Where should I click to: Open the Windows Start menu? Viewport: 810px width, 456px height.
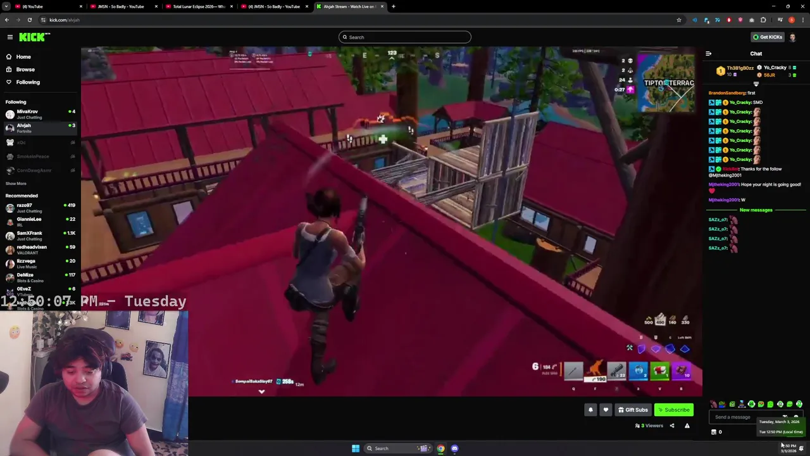[x=356, y=448]
